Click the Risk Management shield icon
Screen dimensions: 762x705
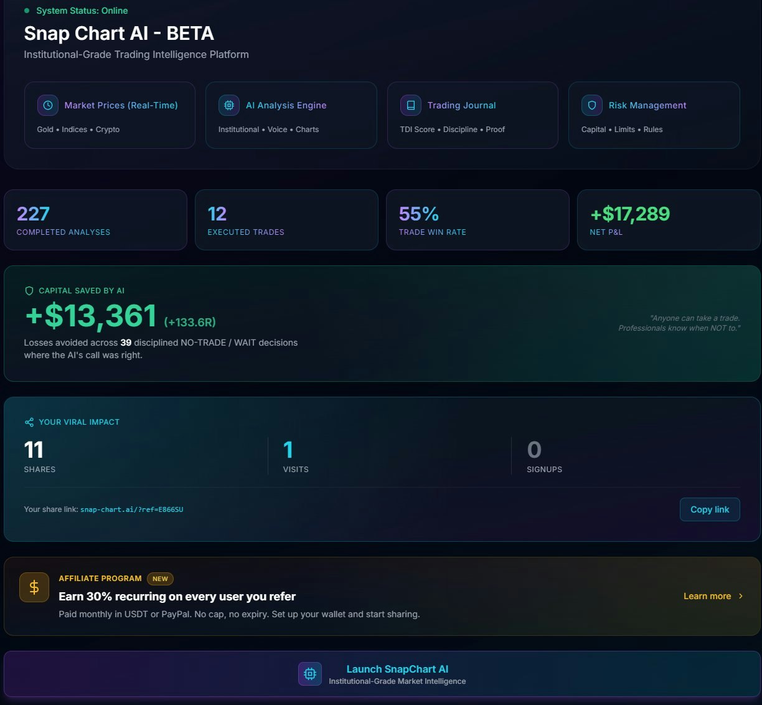tap(592, 105)
